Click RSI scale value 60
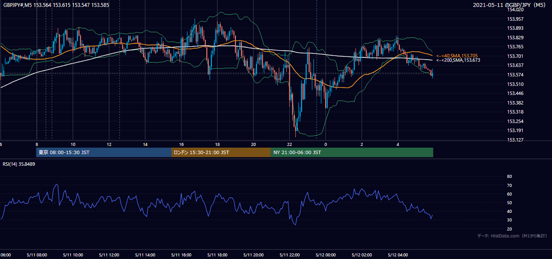The width and height of the screenshot is (552, 259). coord(509,194)
